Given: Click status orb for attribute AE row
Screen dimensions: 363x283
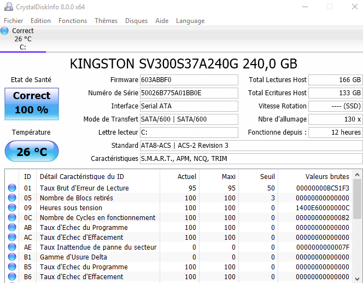Looking at the screenshot, I should [12, 247].
